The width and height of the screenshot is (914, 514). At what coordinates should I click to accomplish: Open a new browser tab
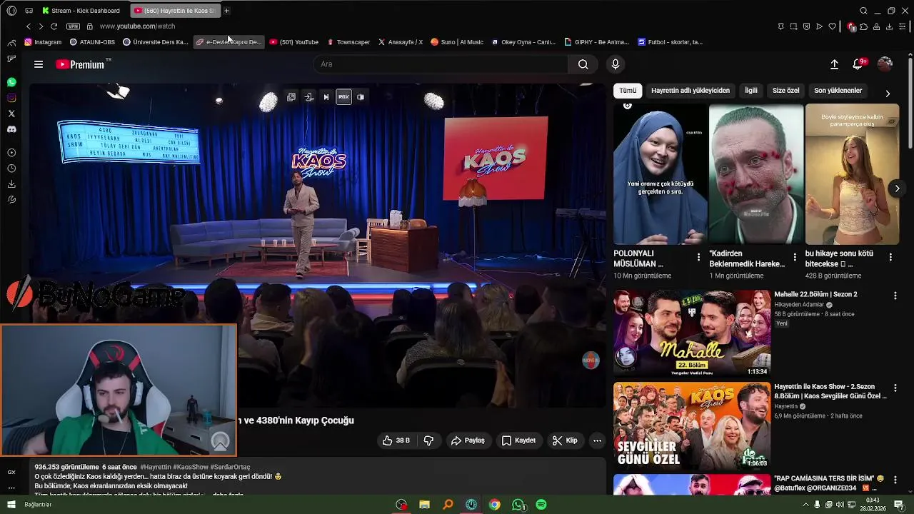click(x=227, y=11)
